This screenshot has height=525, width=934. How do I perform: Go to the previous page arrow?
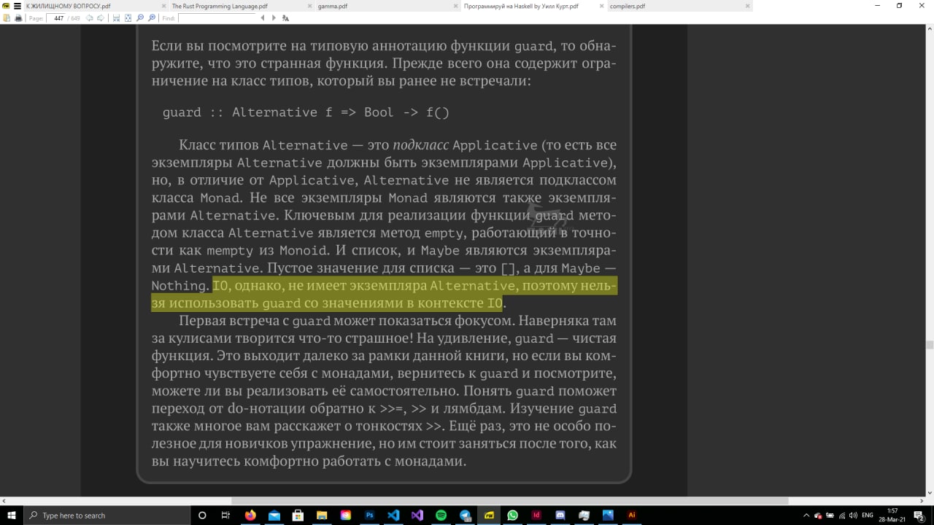(90, 18)
